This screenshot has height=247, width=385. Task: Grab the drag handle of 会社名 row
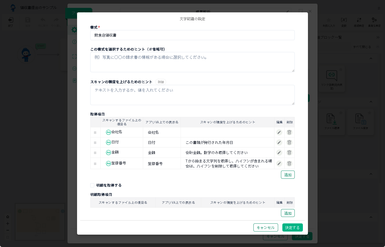coord(95,132)
